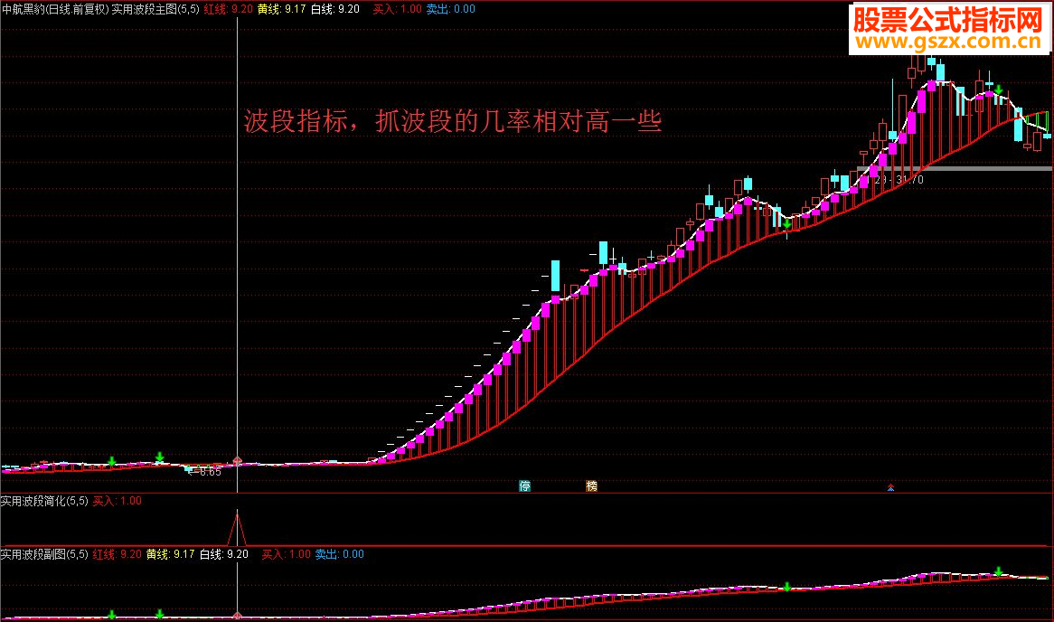Click the main chart's 买入: 1.00 value
This screenshot has width=1054, height=622.
click(397, 9)
